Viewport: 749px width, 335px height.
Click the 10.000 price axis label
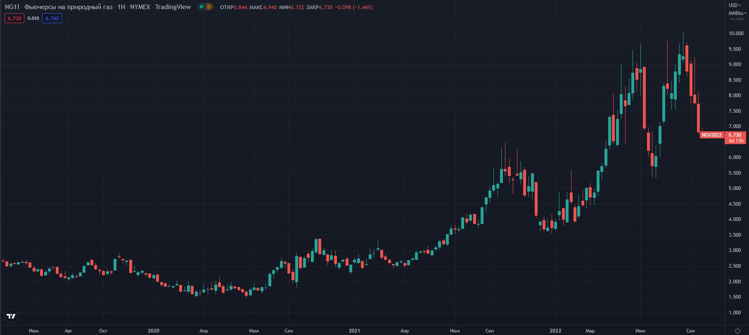point(736,33)
